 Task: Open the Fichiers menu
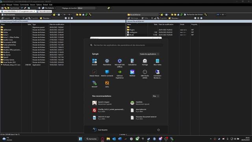[x=16, y=5]
